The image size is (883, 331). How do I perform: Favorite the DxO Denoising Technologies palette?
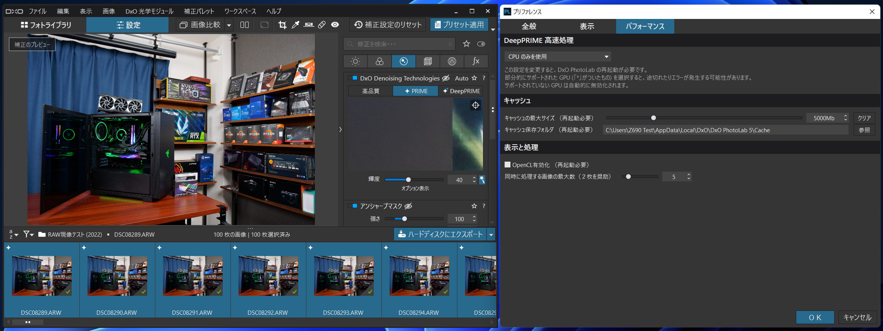[474, 78]
